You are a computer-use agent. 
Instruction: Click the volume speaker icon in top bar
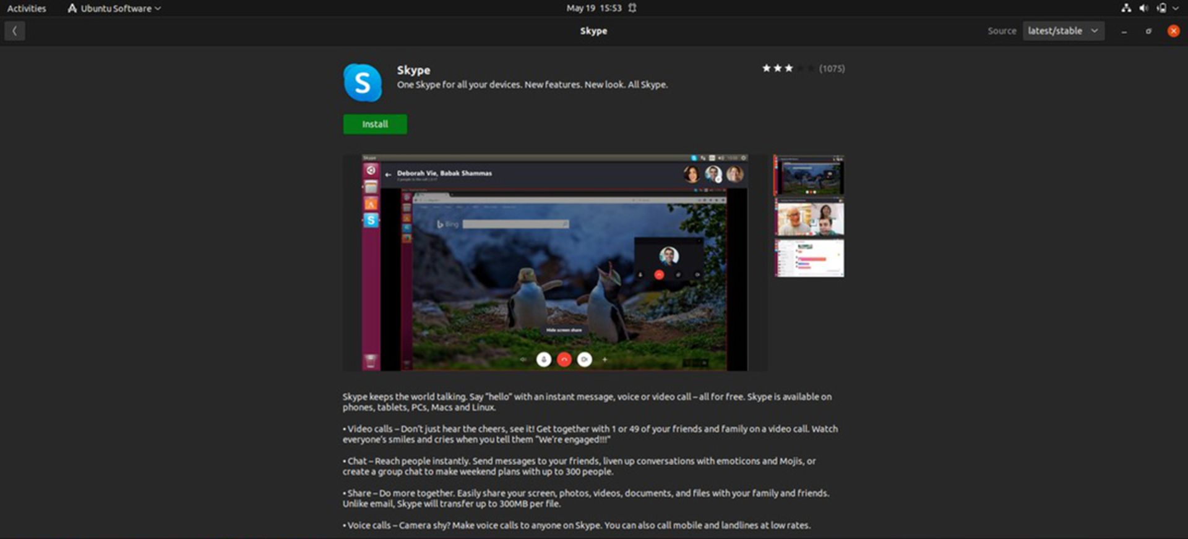1144,8
